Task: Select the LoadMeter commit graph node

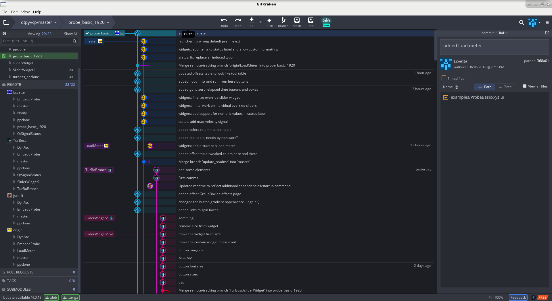Action: [150, 146]
